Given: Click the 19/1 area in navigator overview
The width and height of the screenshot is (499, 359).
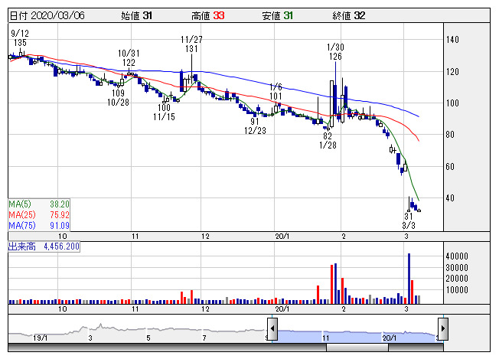Looking at the screenshot, I should pos(41,337).
